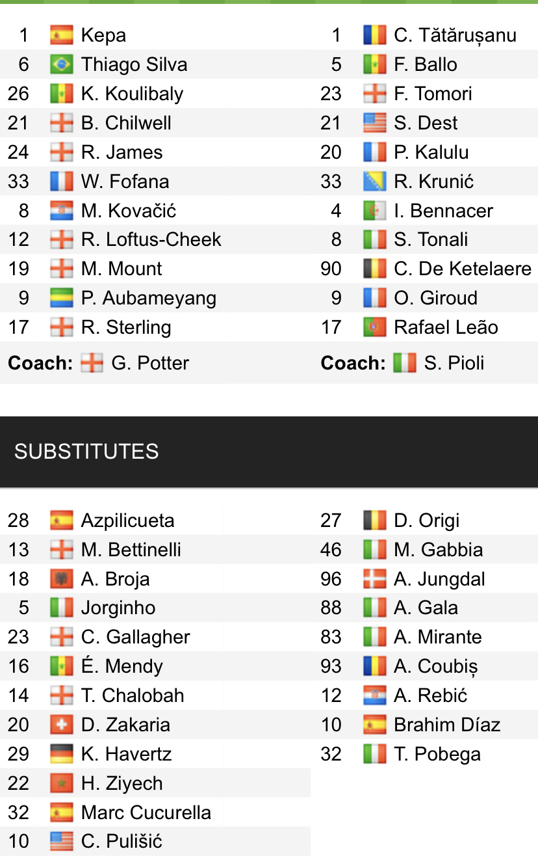Screen dimensions: 538x864
Task: Click the Denmark flag next to A. Jungdal
Action: [x=374, y=579]
